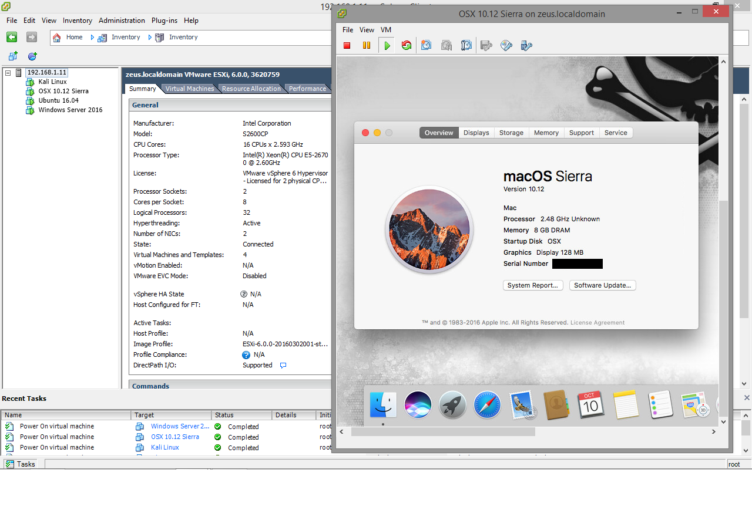Switch to the Service tab in About This Mac
The width and height of the screenshot is (752, 520).
pyautogui.click(x=616, y=133)
